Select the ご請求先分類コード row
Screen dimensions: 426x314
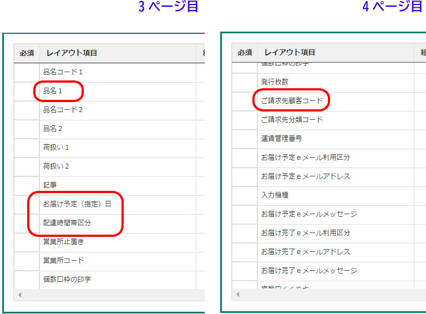pyautogui.click(x=291, y=120)
